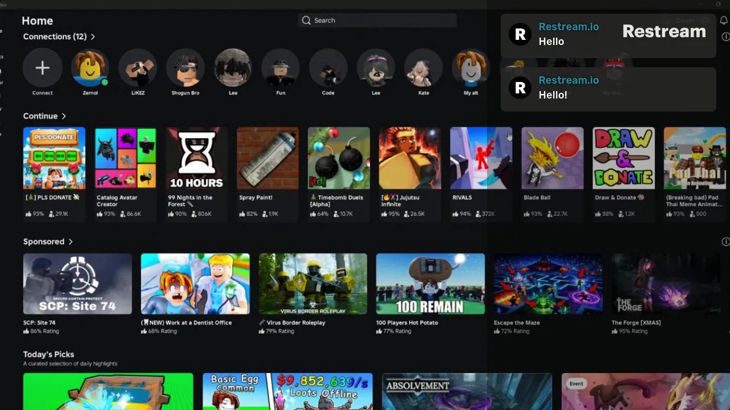
Task: Click the search magnifier icon
Action: (307, 20)
